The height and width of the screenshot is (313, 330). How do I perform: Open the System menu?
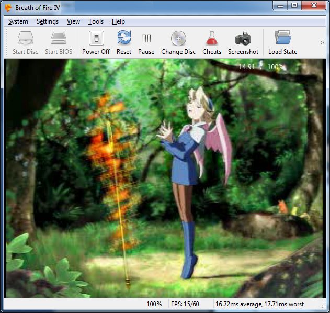click(18, 21)
